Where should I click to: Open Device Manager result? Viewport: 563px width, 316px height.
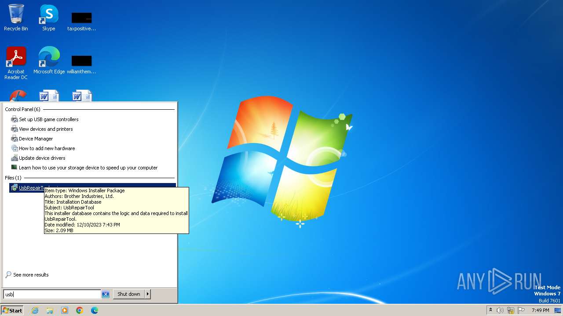click(x=36, y=139)
